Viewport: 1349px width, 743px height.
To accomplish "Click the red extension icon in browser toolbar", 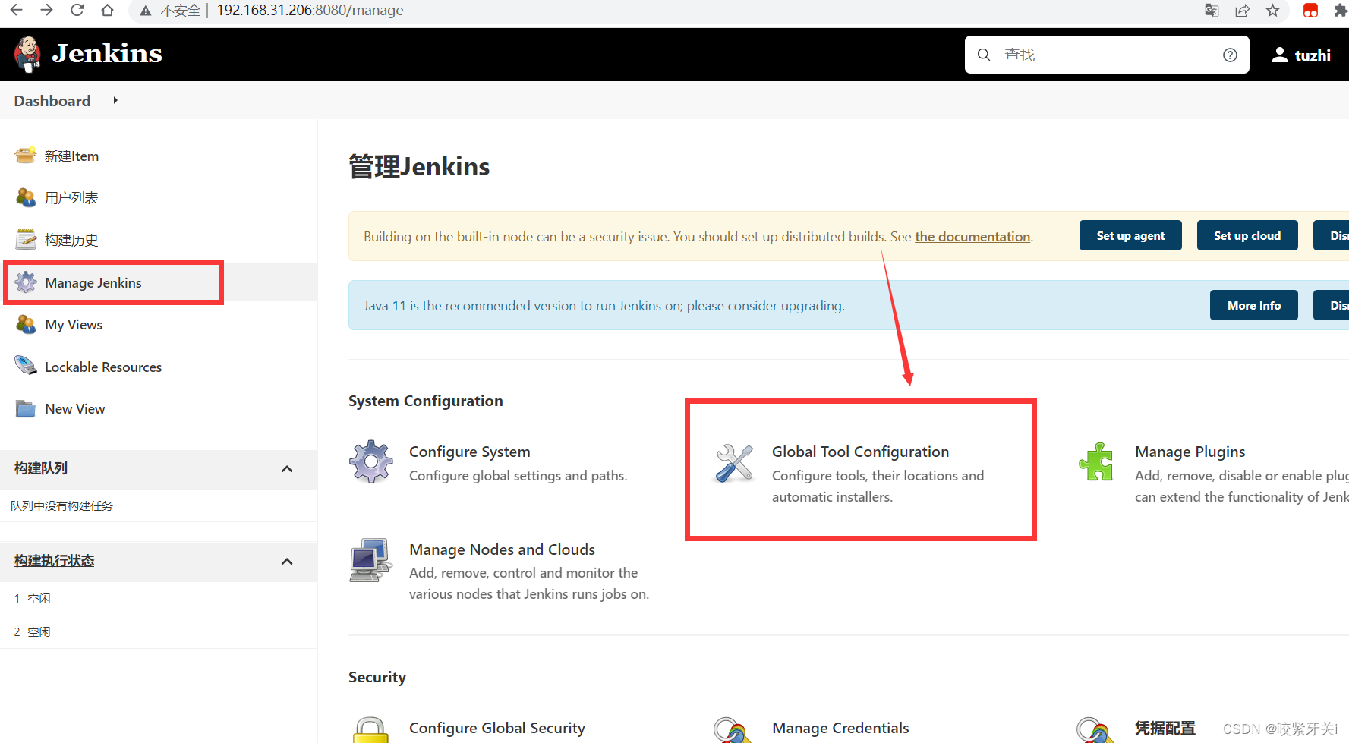I will [1310, 11].
